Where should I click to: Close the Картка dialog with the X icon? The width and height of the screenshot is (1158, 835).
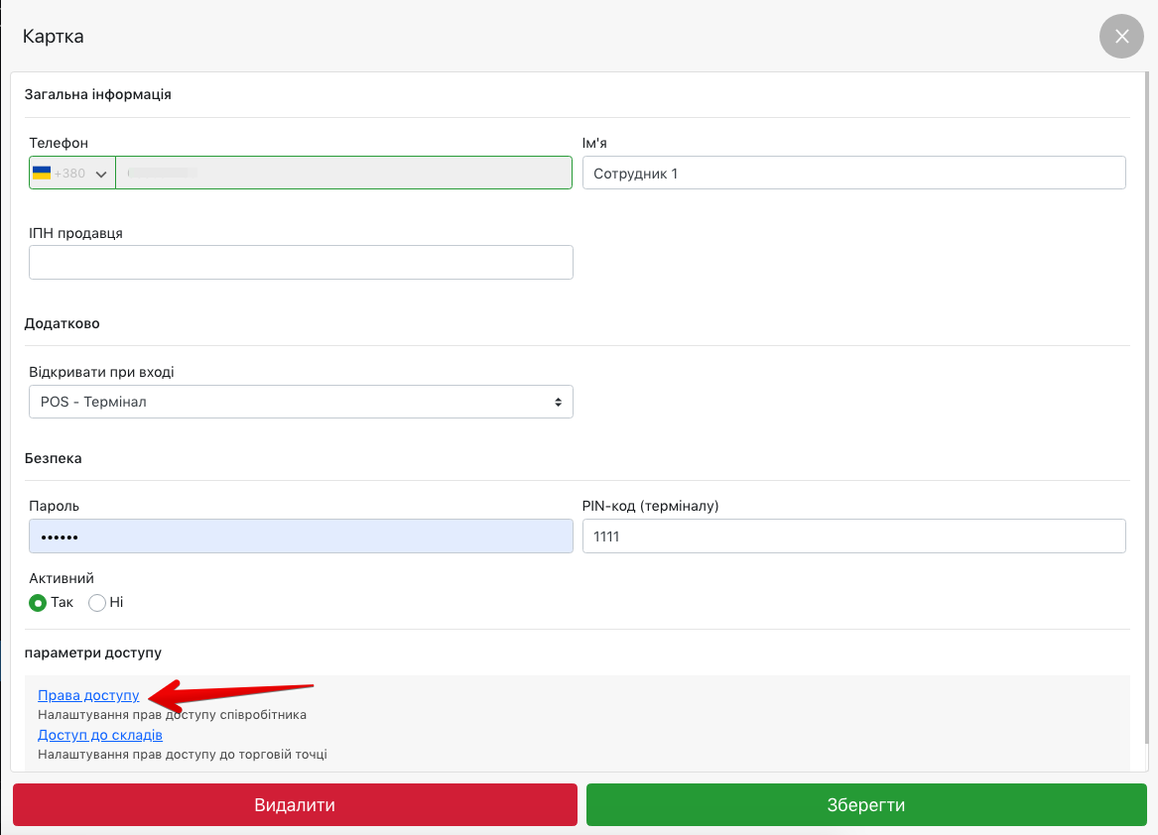pyautogui.click(x=1121, y=37)
